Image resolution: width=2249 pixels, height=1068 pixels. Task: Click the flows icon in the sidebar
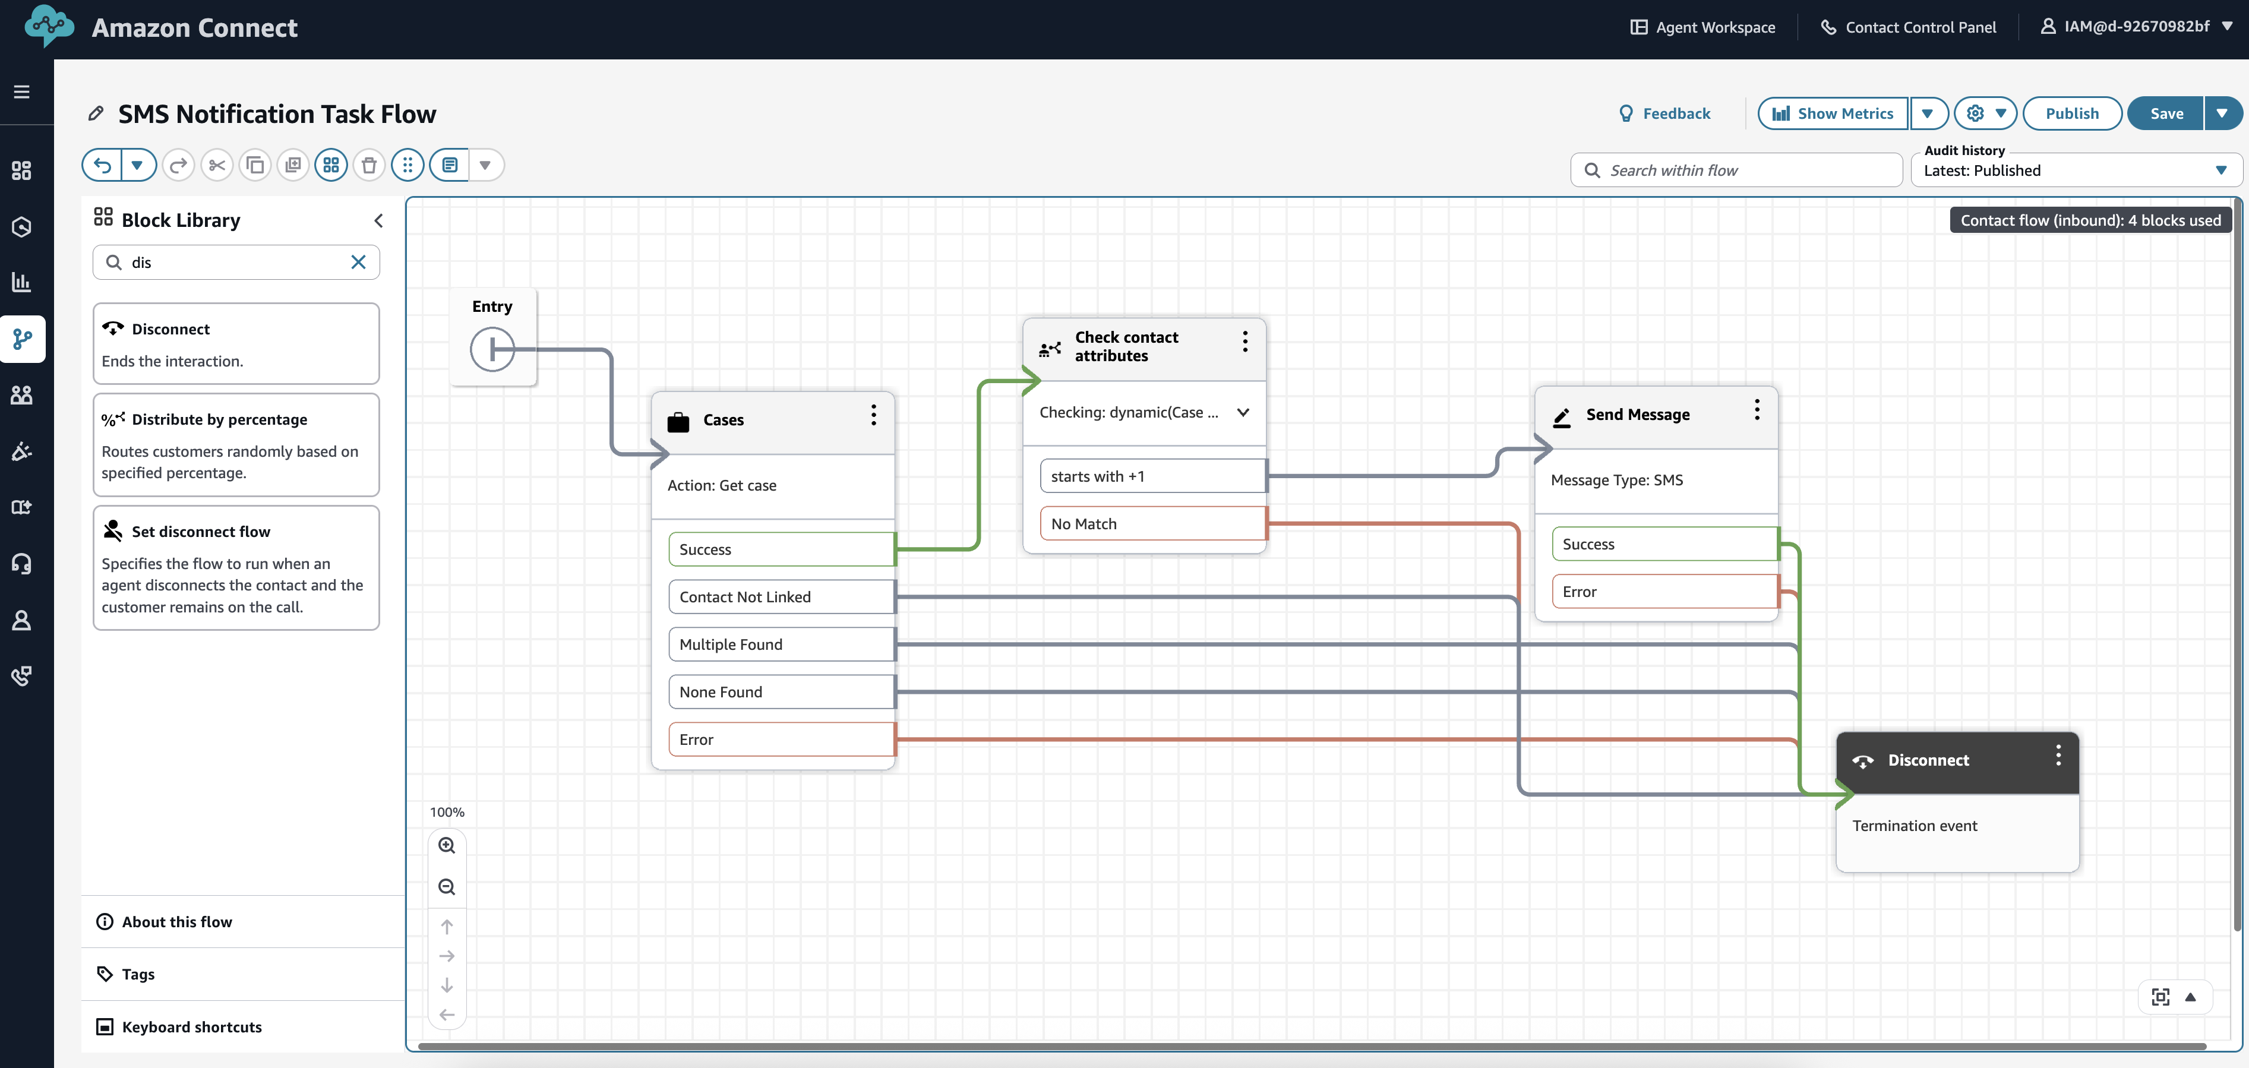point(23,339)
